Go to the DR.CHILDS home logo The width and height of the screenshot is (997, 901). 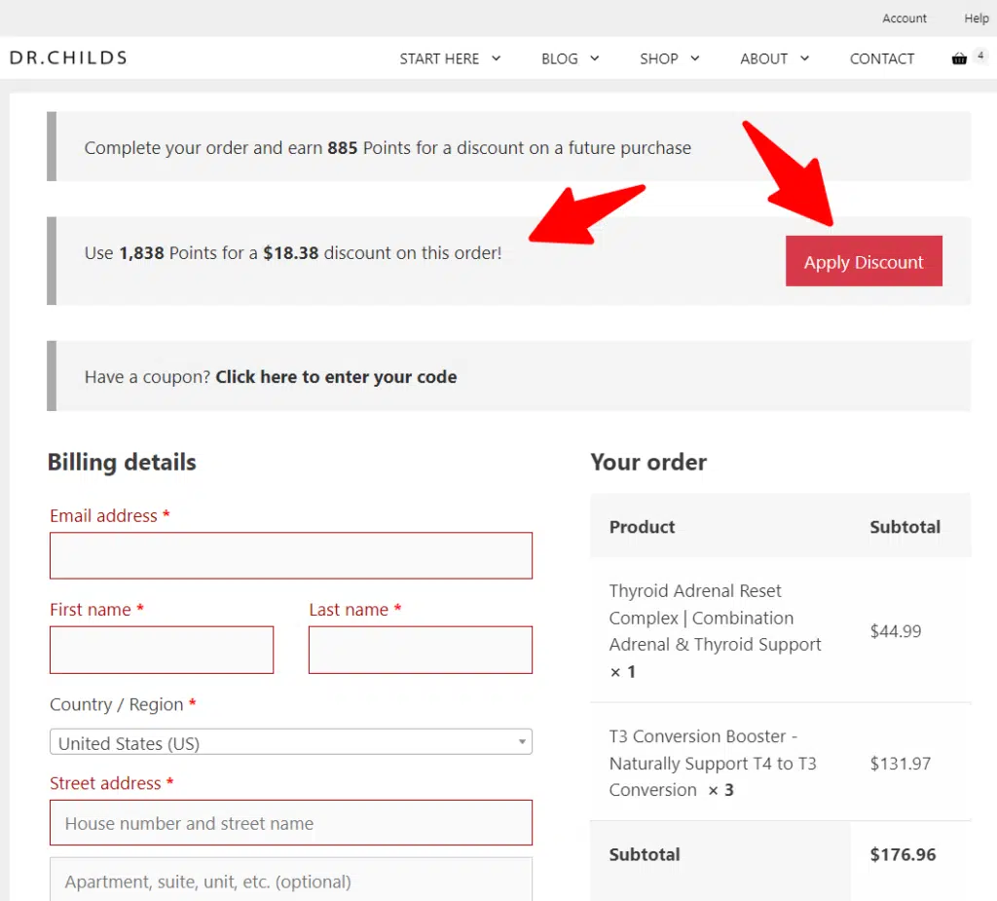click(x=69, y=57)
